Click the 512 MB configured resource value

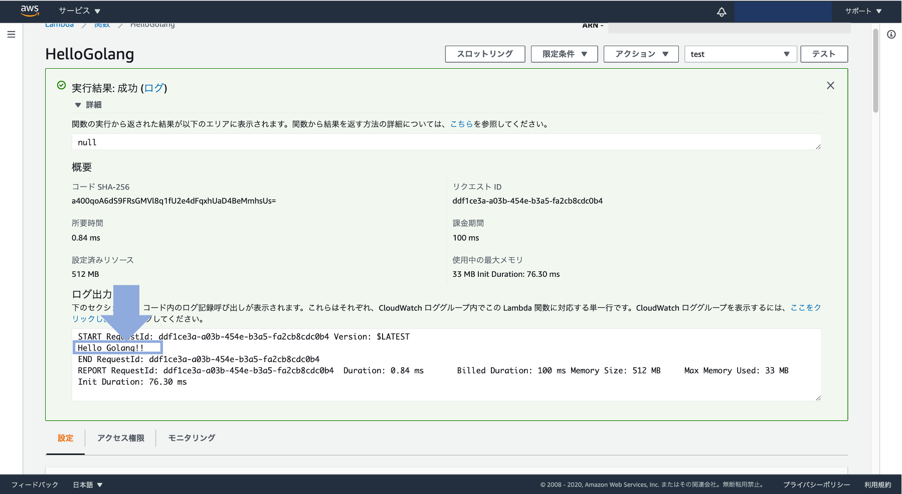click(85, 274)
